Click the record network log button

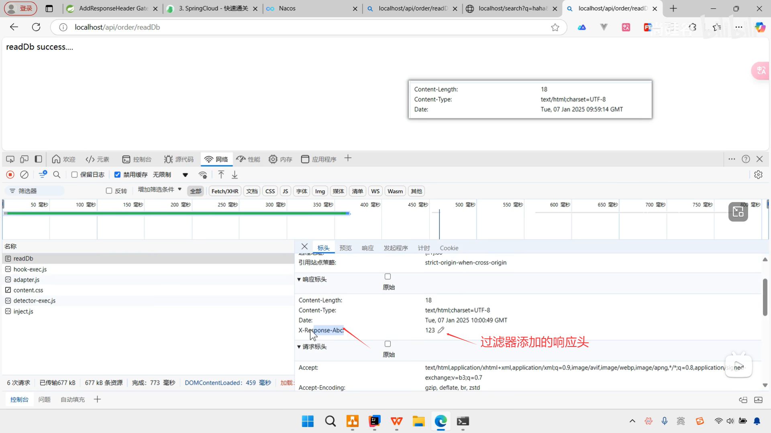[10, 175]
